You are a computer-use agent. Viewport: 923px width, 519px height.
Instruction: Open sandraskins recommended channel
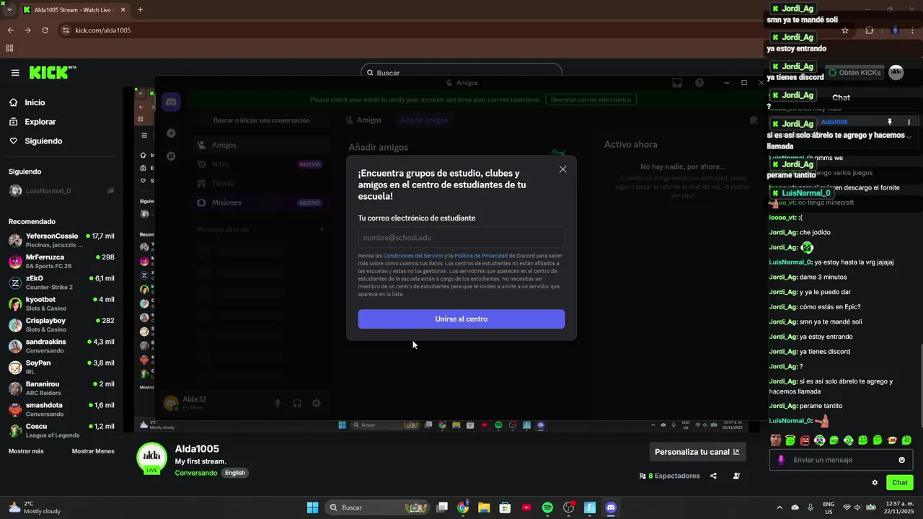point(61,346)
